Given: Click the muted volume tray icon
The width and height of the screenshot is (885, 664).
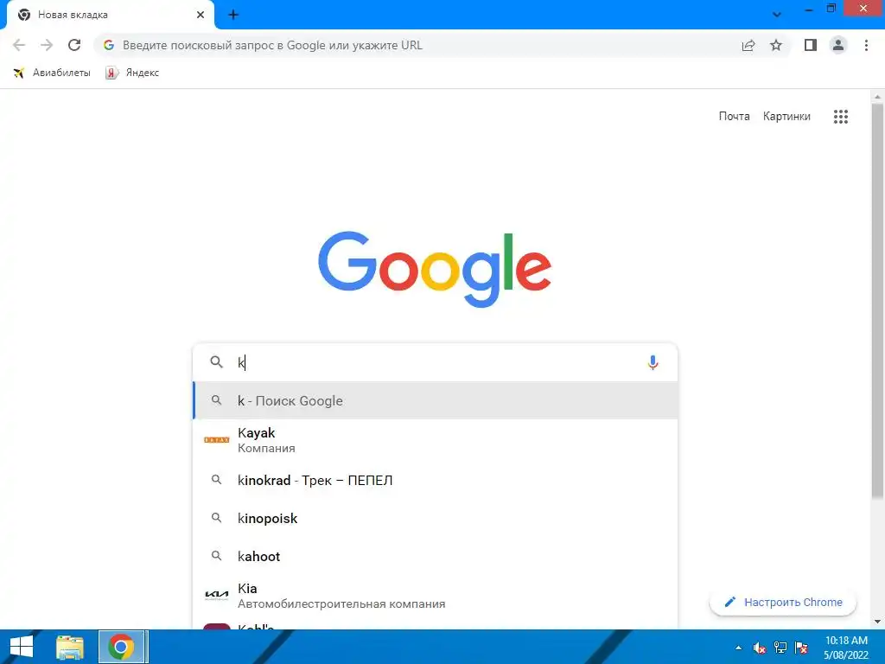Looking at the screenshot, I should click(x=760, y=648).
